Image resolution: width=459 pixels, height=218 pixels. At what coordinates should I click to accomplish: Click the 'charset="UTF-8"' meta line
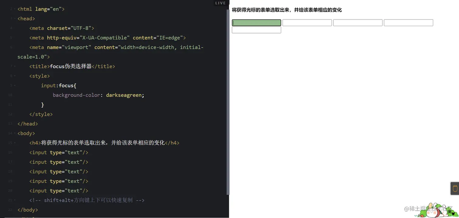tap(62, 28)
